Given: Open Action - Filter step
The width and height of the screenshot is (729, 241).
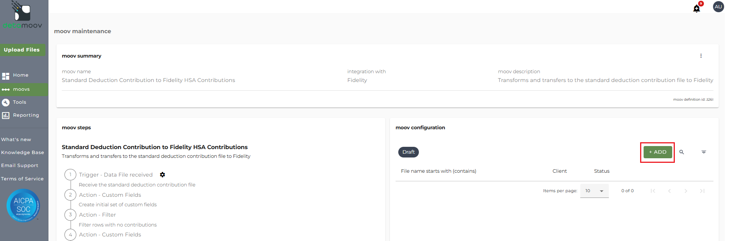Looking at the screenshot, I should (97, 215).
